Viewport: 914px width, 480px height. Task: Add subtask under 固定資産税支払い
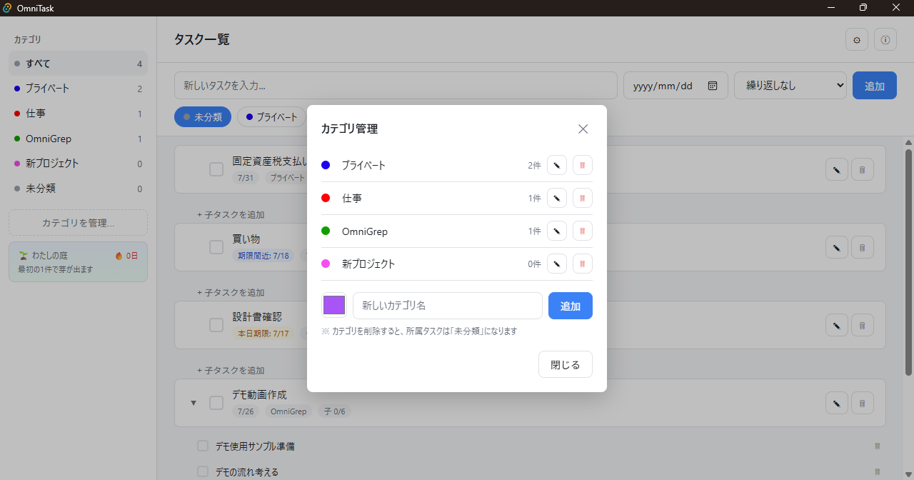tap(231, 214)
